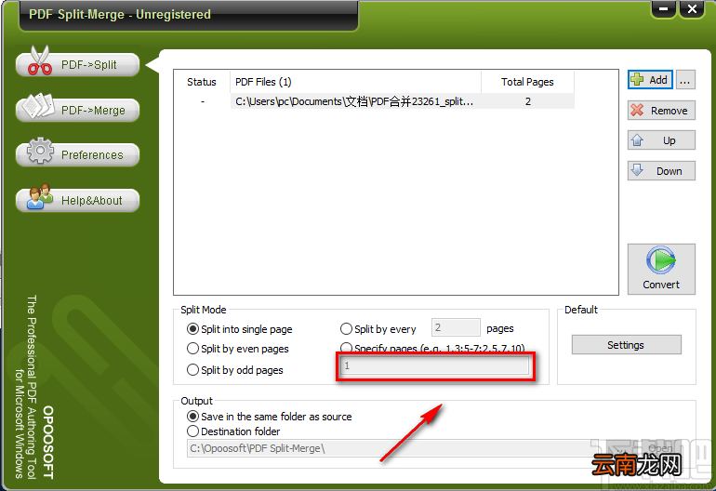Close the PDF Split-Merge window
This screenshot has width=716, height=491.
coord(692,8)
